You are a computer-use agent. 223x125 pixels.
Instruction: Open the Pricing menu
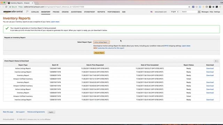coord(56,12)
